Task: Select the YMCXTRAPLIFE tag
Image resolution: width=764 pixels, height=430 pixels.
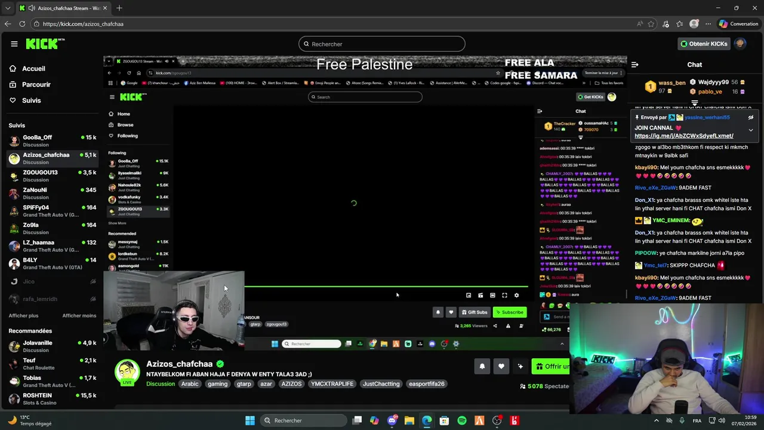Action: click(x=332, y=384)
